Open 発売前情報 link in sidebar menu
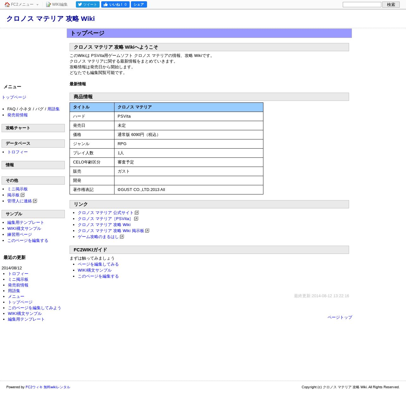 click(17, 115)
